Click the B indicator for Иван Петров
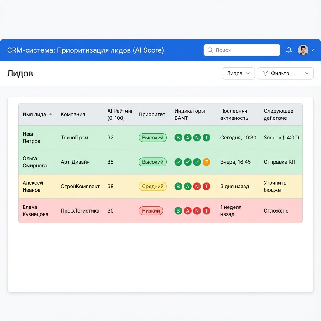 178,138
